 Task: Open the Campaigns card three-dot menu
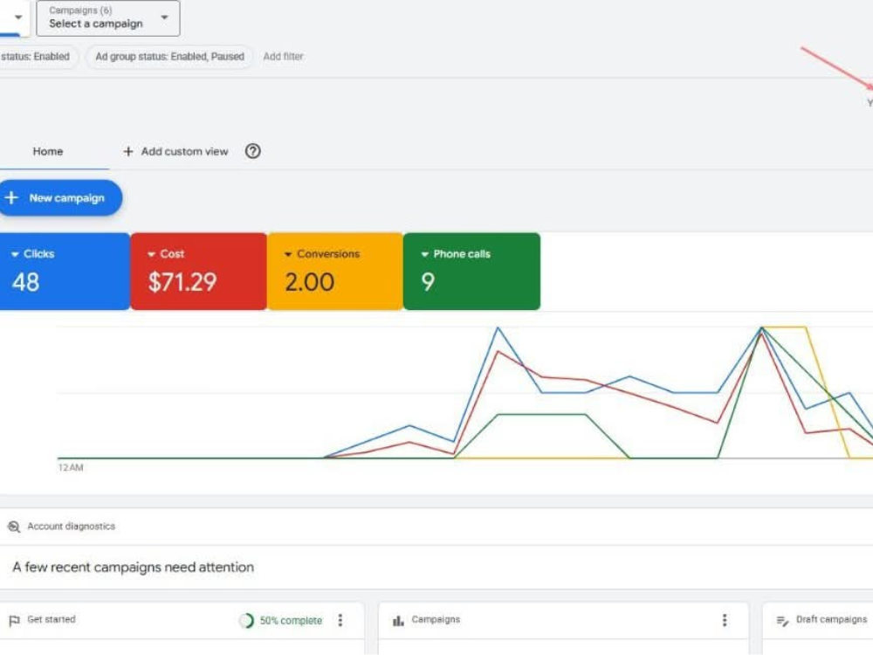725,620
